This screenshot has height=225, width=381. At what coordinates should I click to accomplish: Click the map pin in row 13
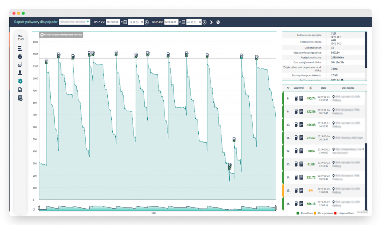pyautogui.click(x=333, y=162)
